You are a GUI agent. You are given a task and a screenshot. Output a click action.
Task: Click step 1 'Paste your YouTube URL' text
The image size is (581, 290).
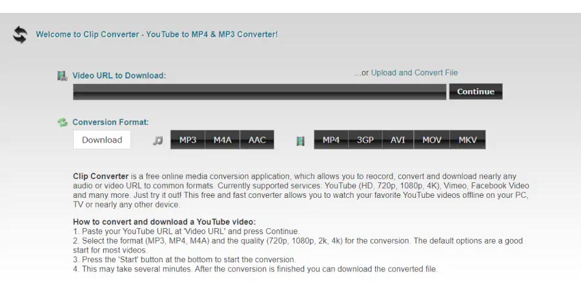pos(187,231)
